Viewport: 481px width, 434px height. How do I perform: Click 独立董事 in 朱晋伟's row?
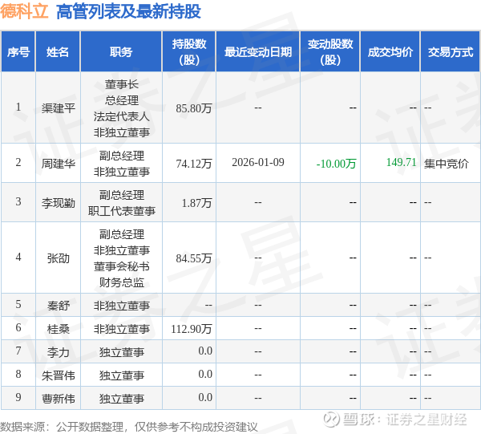click(x=122, y=375)
